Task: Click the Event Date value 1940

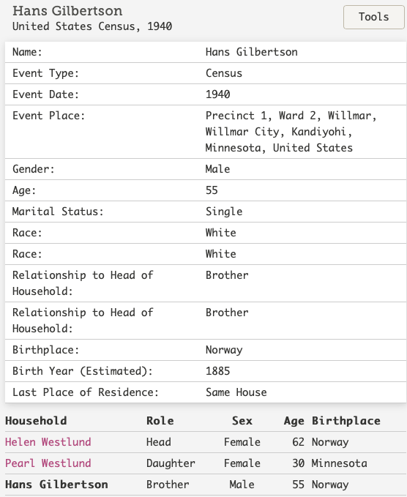Action: tap(217, 94)
